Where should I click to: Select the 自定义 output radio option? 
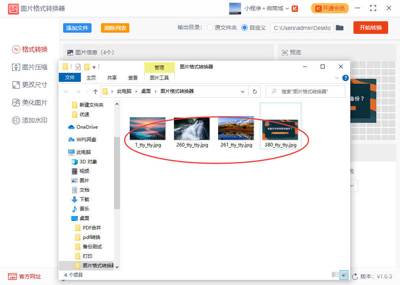coord(245,28)
